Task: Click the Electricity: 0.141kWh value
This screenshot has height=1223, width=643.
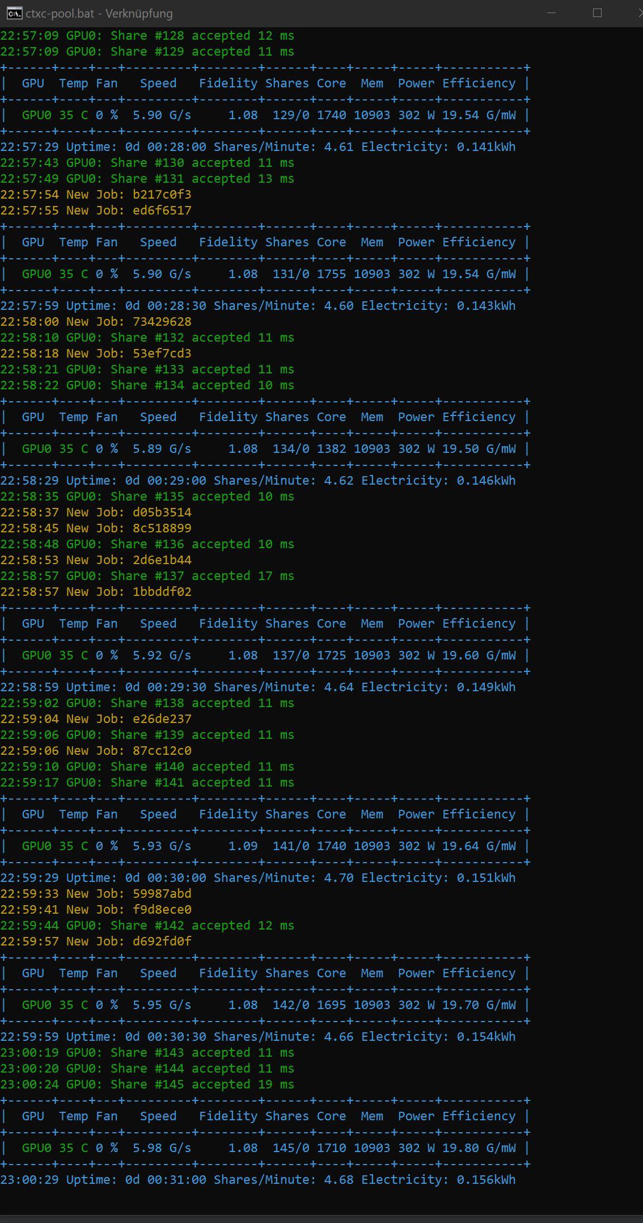Action: [x=438, y=147]
